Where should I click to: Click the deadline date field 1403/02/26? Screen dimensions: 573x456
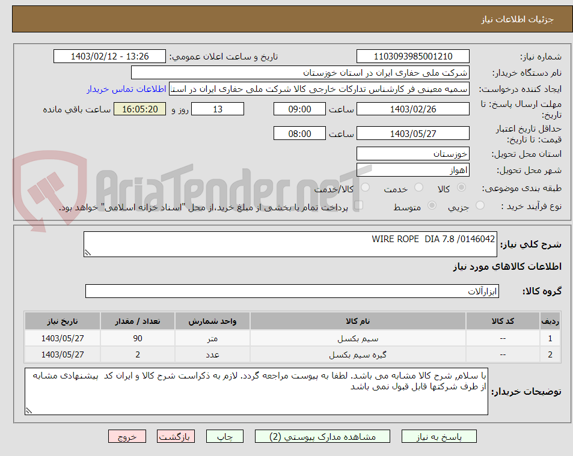[x=413, y=109]
